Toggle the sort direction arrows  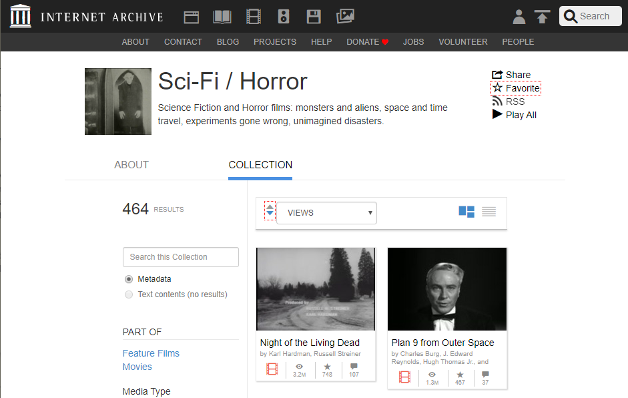(270, 210)
